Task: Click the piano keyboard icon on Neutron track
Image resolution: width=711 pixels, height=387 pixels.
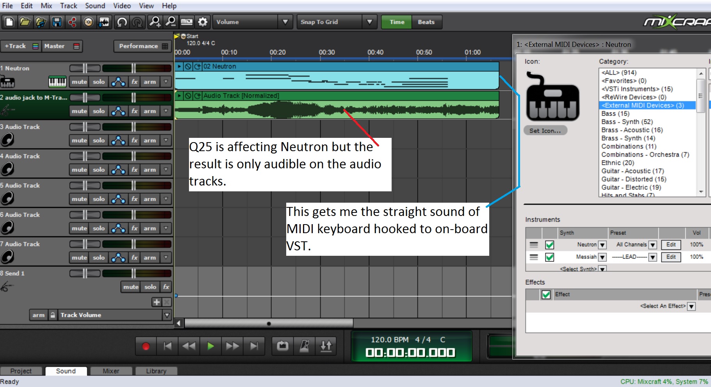Action: [x=57, y=82]
